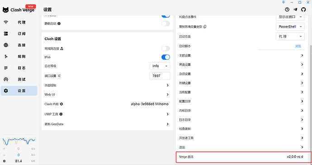Open the UWP 工具 row chevron

(x=168, y=114)
